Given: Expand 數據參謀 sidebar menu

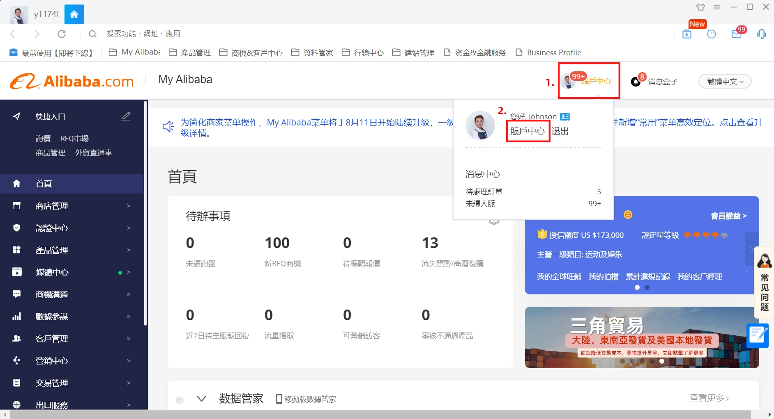Looking at the screenshot, I should click(x=72, y=317).
